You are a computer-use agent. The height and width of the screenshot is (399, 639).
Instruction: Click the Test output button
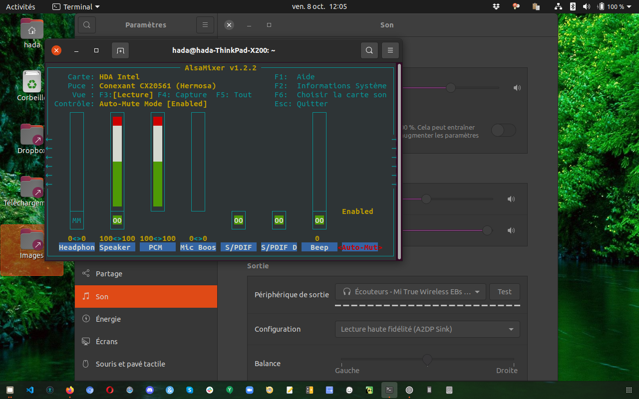coord(505,292)
